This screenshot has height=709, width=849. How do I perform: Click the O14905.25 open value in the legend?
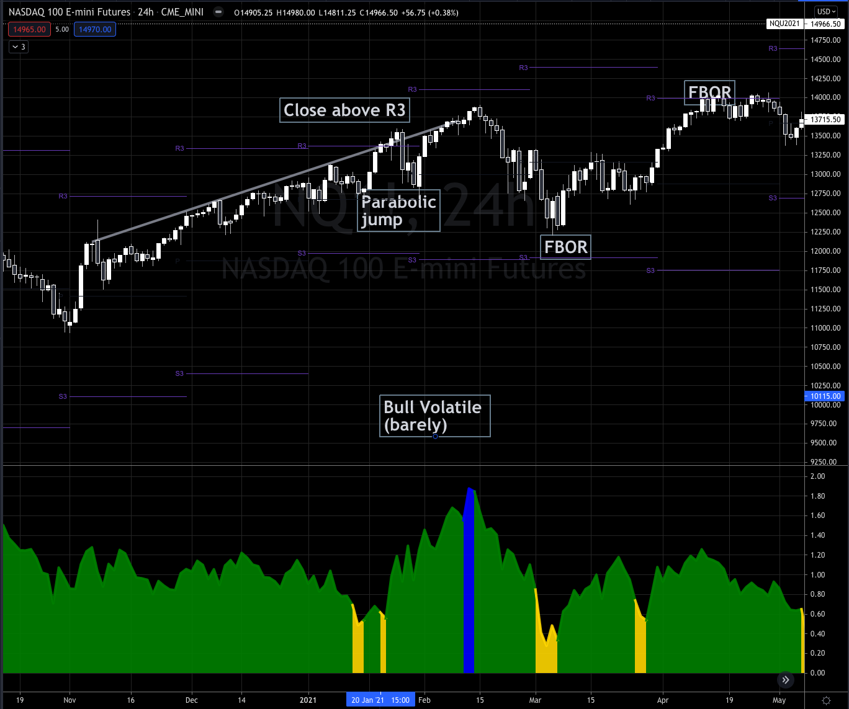(254, 12)
